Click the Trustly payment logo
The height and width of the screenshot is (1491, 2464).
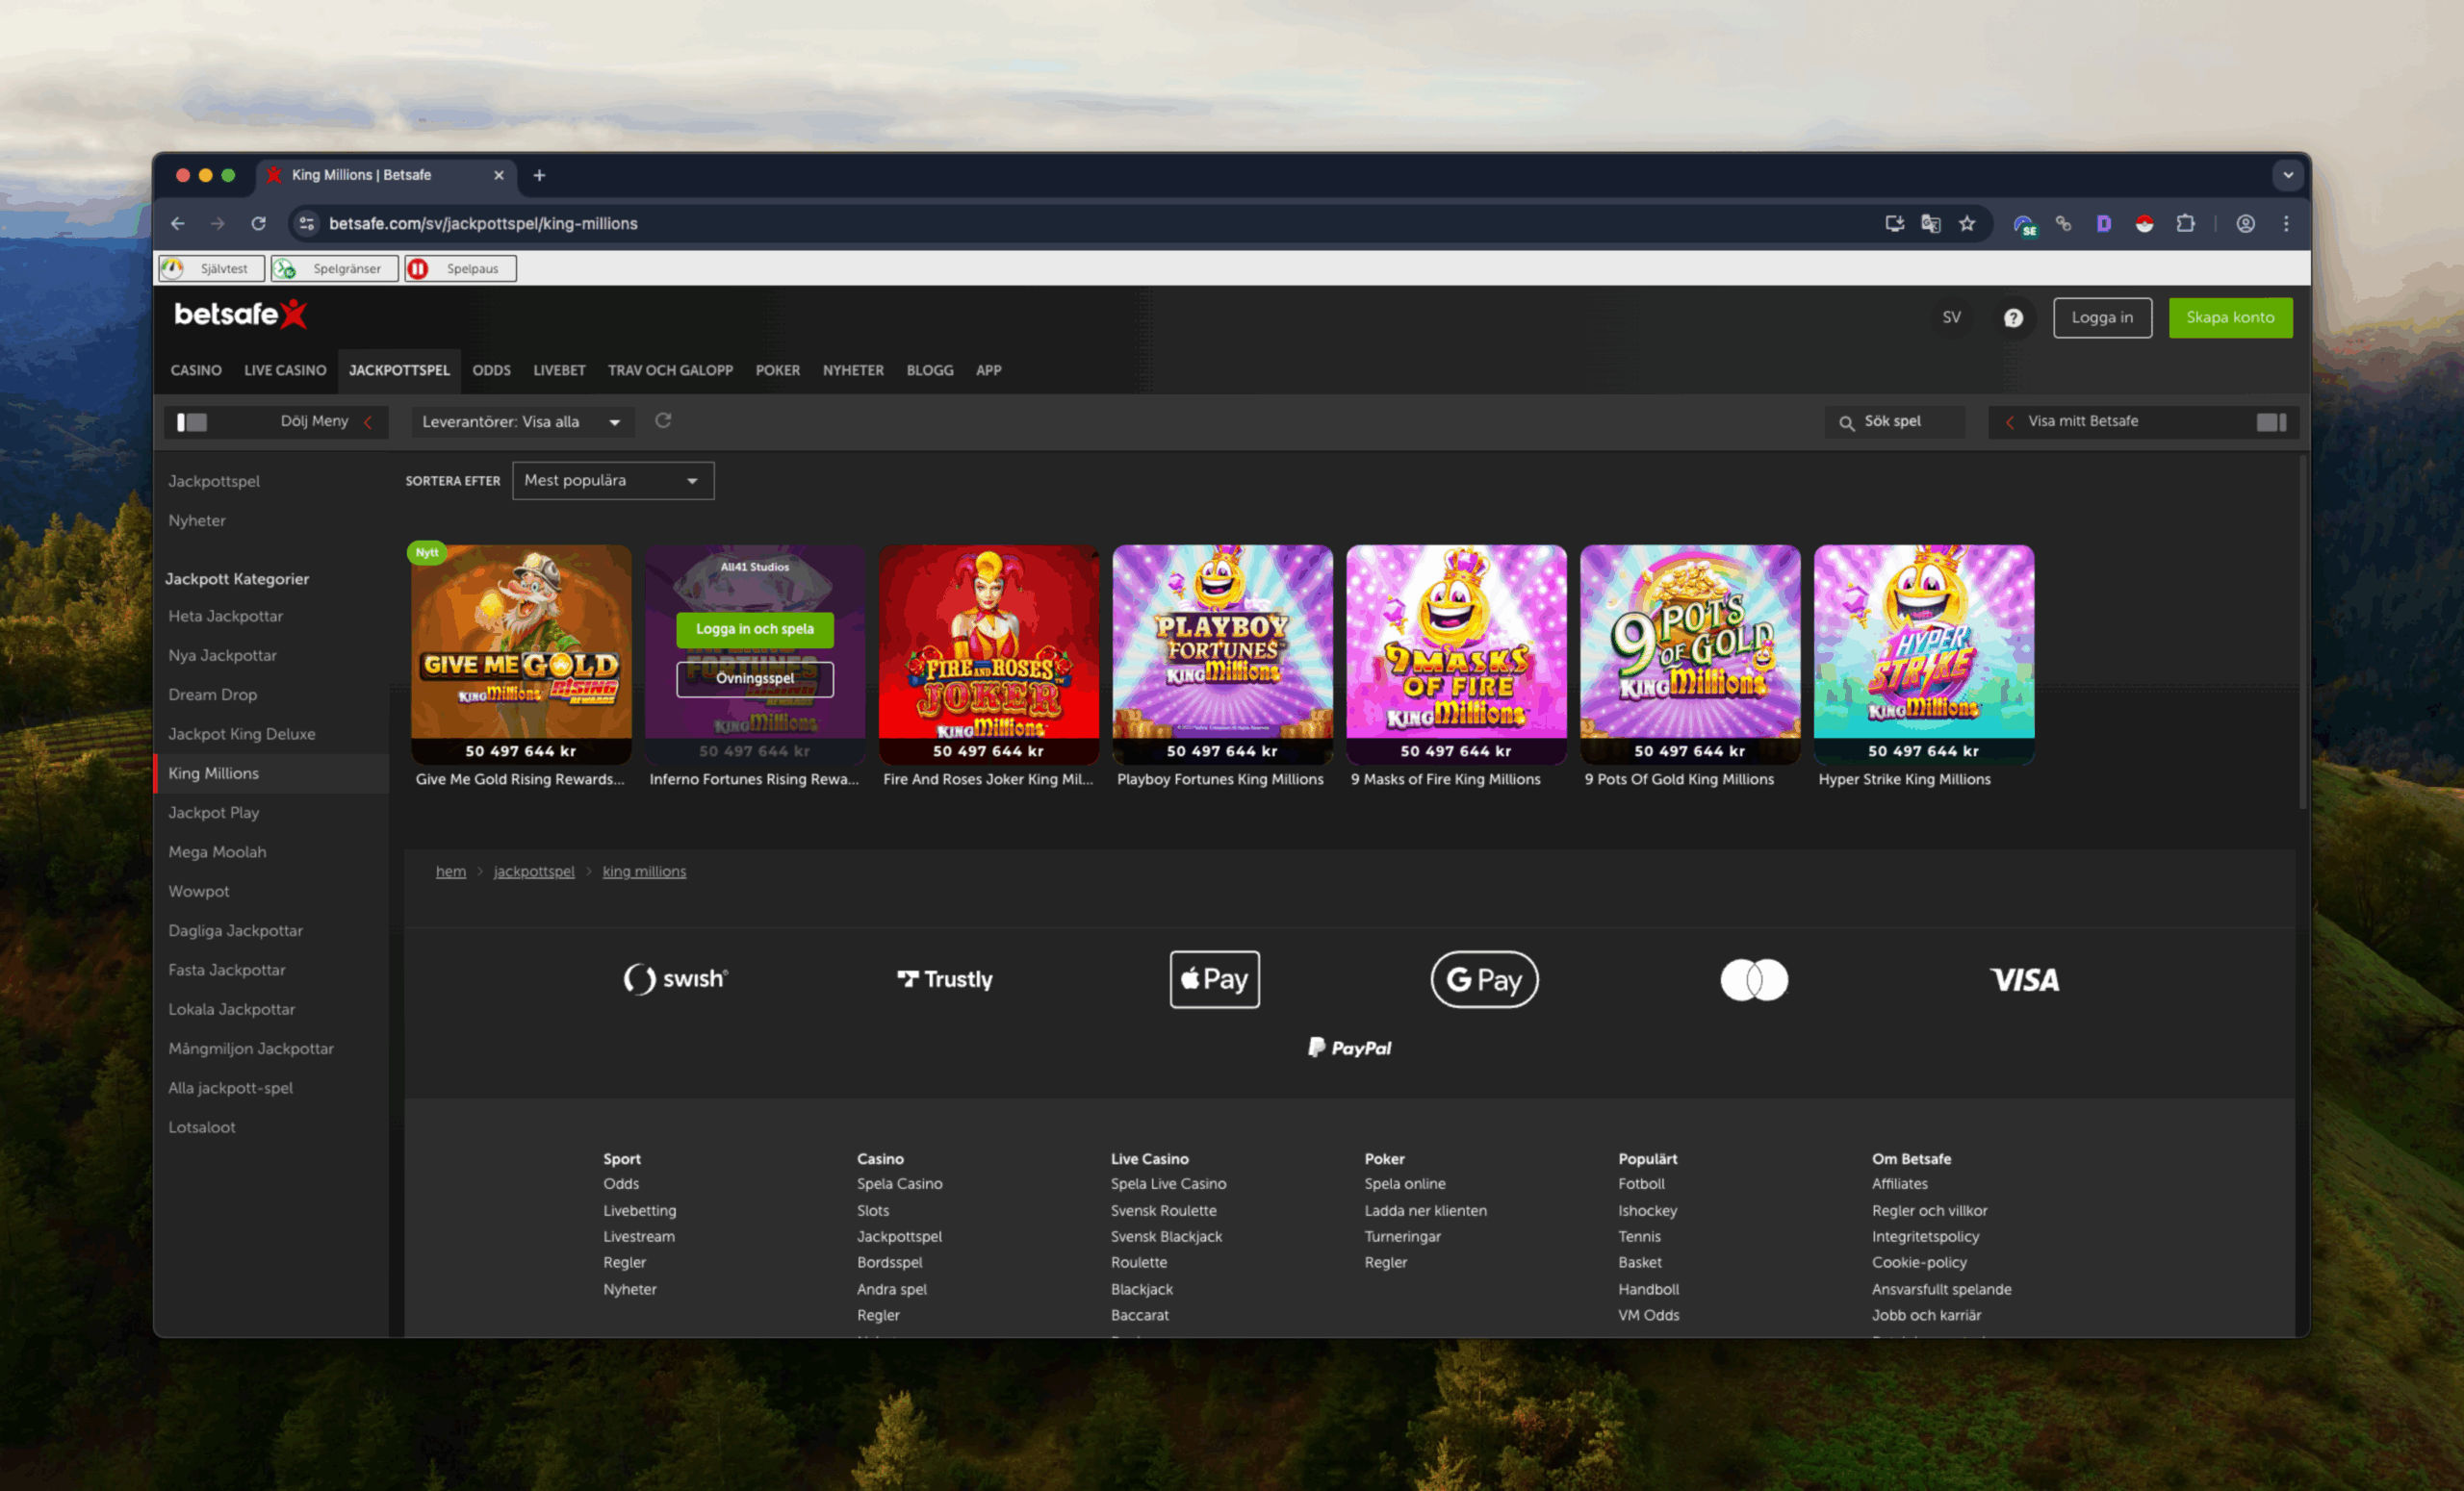pos(945,979)
